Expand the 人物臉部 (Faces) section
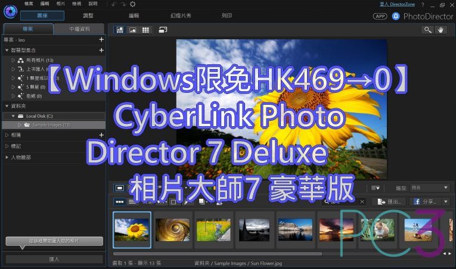Viewport: 456px width, 269px height. [x=7, y=157]
